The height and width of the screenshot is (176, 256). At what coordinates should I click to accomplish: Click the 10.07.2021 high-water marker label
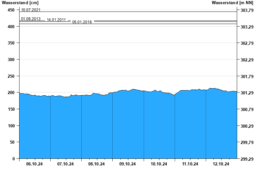pos(31,10)
